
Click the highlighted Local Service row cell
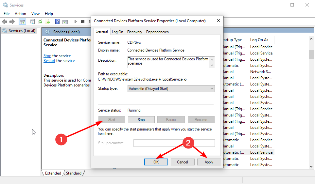[261, 152]
